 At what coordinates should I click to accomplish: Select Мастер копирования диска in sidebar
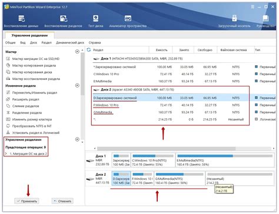[29, 72]
